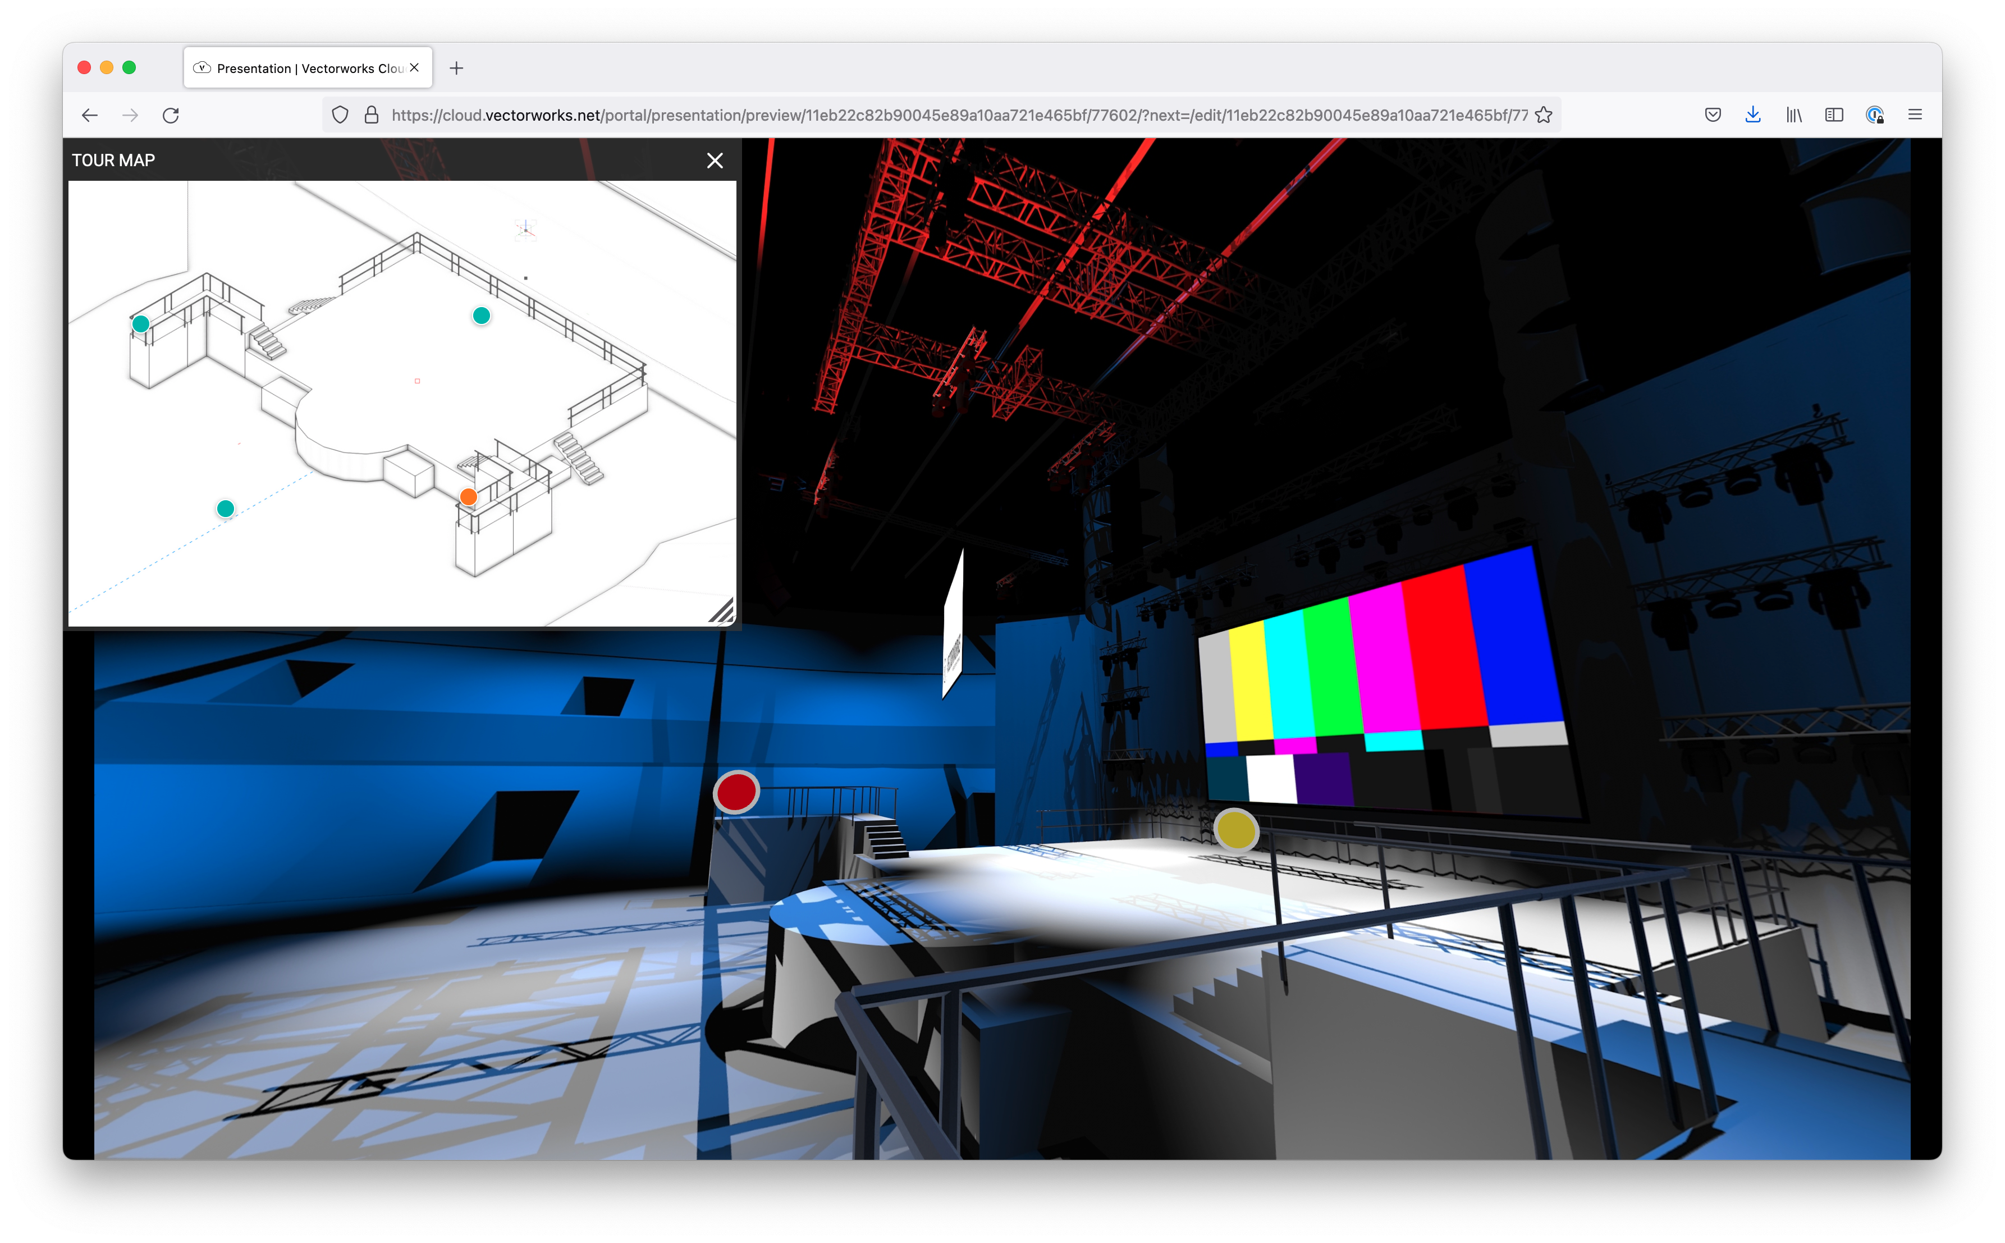2005x1243 pixels.
Task: Click the yellow hotspot near the screen
Action: point(1236,829)
